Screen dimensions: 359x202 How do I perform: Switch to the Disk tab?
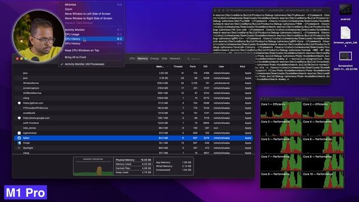coord(164,58)
